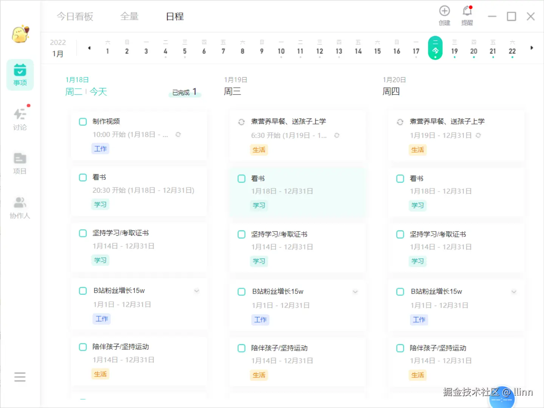Expand B站粉丝增长15w under 周二
544x408 pixels.
pyautogui.click(x=196, y=291)
